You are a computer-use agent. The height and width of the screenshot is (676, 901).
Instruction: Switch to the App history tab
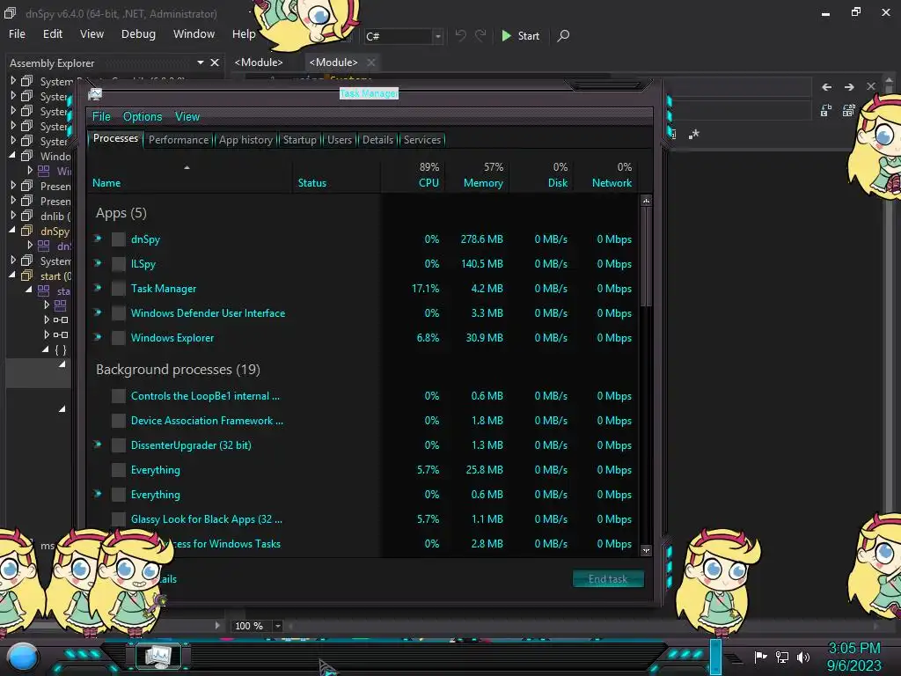(x=246, y=140)
